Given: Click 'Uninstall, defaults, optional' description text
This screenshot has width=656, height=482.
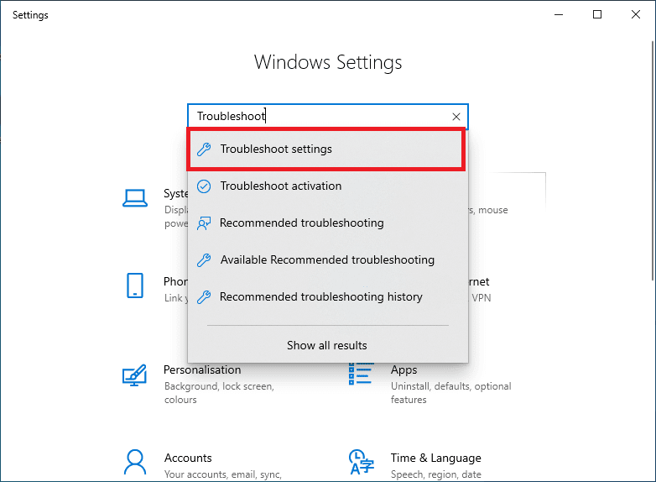Looking at the screenshot, I should coord(451,386).
